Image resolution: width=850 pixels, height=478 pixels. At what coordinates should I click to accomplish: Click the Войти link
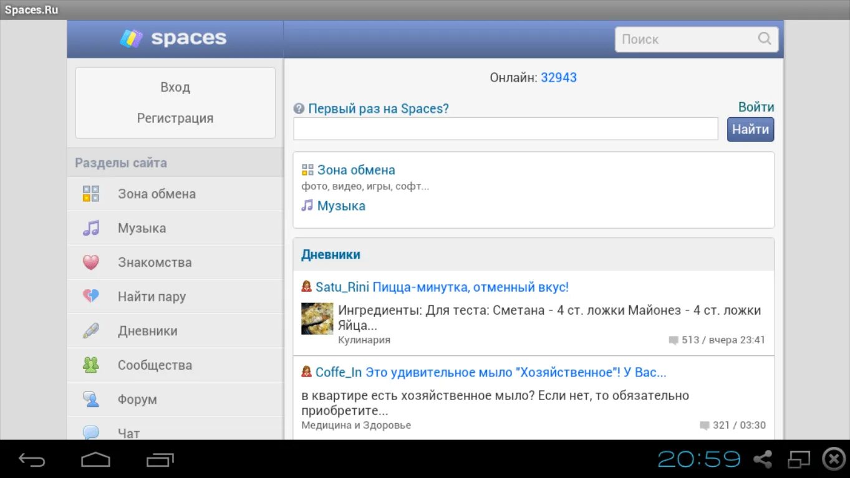coord(756,107)
